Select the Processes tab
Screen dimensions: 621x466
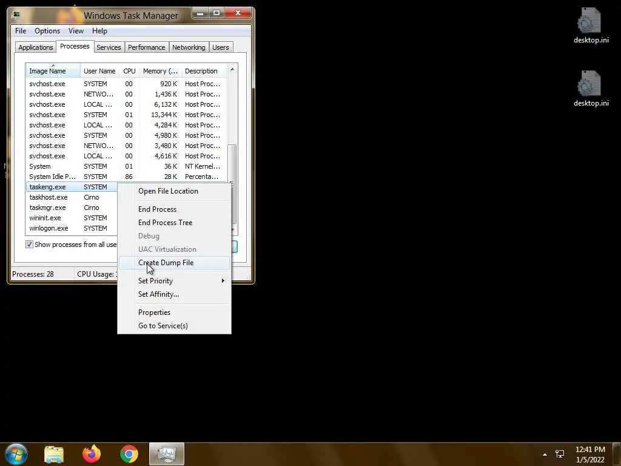click(x=75, y=46)
